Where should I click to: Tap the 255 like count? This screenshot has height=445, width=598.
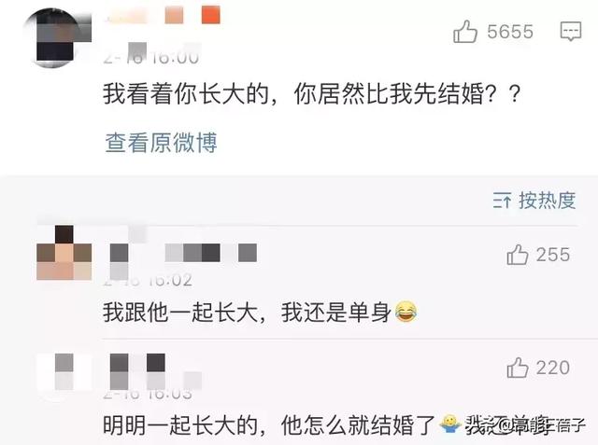pos(553,255)
